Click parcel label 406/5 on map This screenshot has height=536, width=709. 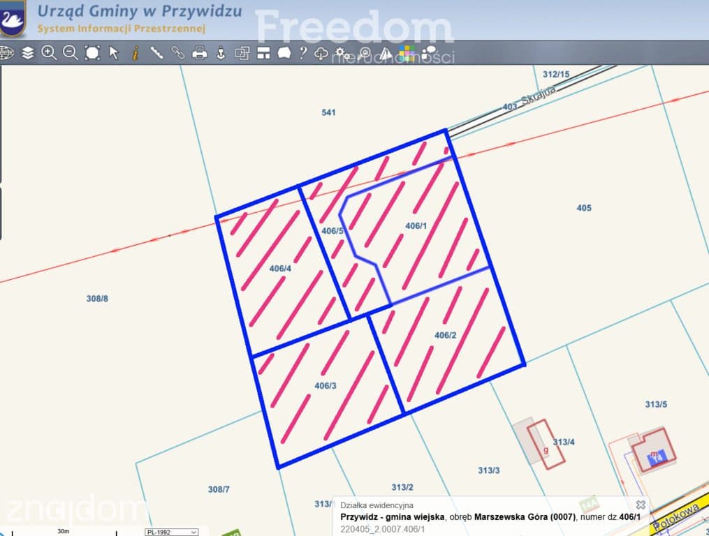(332, 231)
